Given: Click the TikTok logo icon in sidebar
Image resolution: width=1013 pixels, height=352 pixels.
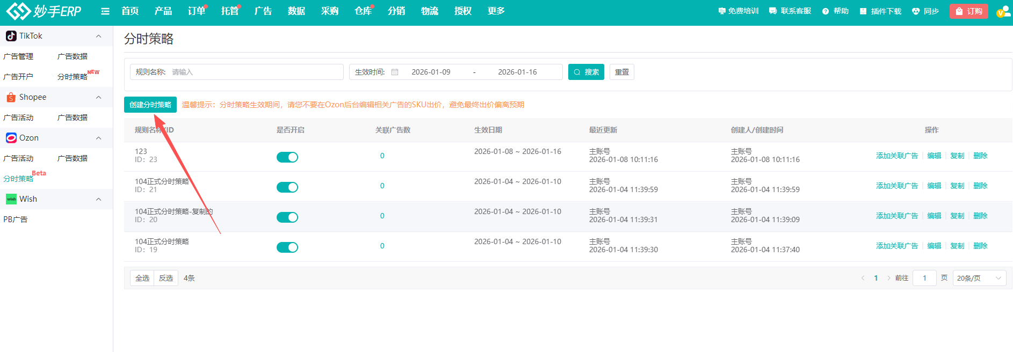Looking at the screenshot, I should [x=11, y=36].
